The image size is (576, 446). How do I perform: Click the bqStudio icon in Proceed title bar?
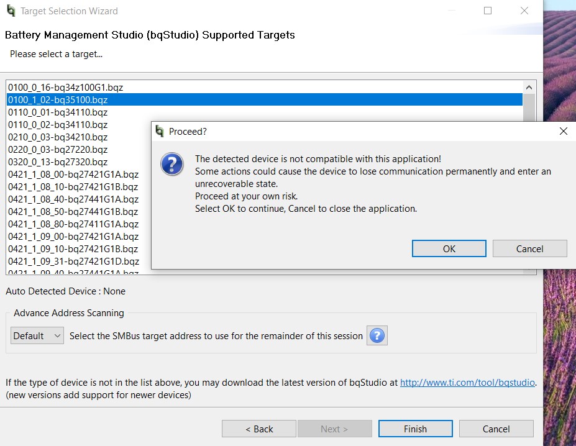point(160,131)
